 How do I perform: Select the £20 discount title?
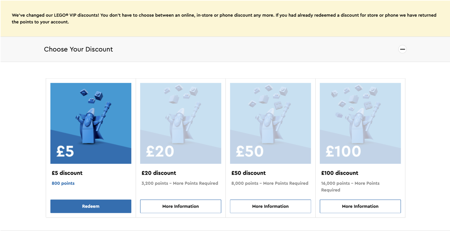159,173
